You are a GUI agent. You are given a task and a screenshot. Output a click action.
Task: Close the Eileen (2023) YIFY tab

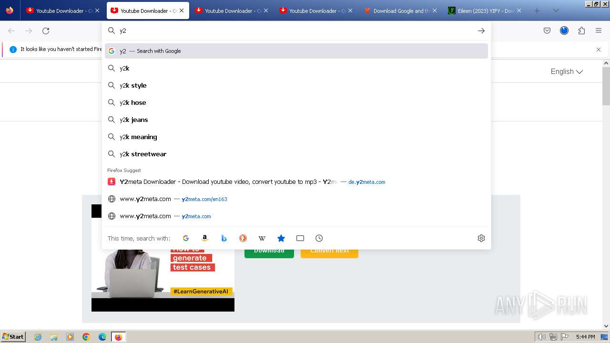(x=519, y=10)
